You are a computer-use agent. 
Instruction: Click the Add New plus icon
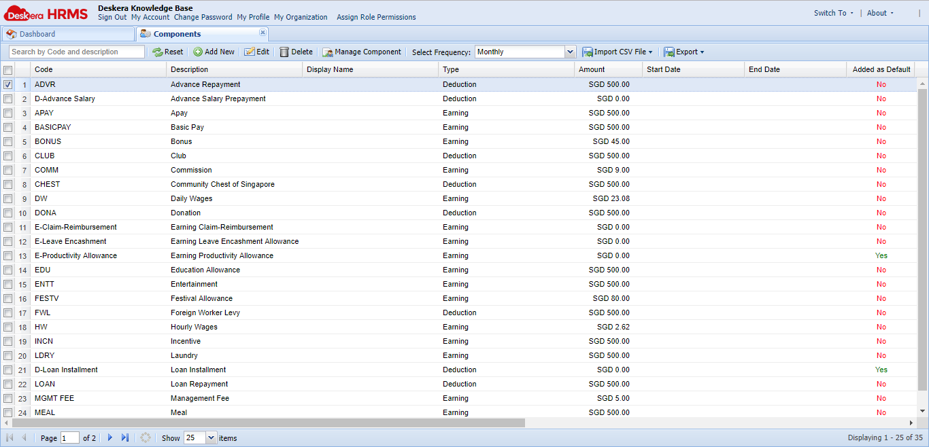pyautogui.click(x=198, y=52)
